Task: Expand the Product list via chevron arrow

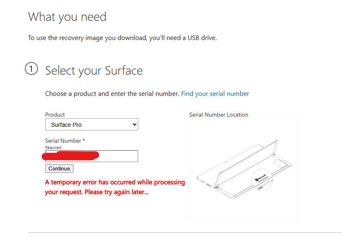Action: tap(135, 124)
